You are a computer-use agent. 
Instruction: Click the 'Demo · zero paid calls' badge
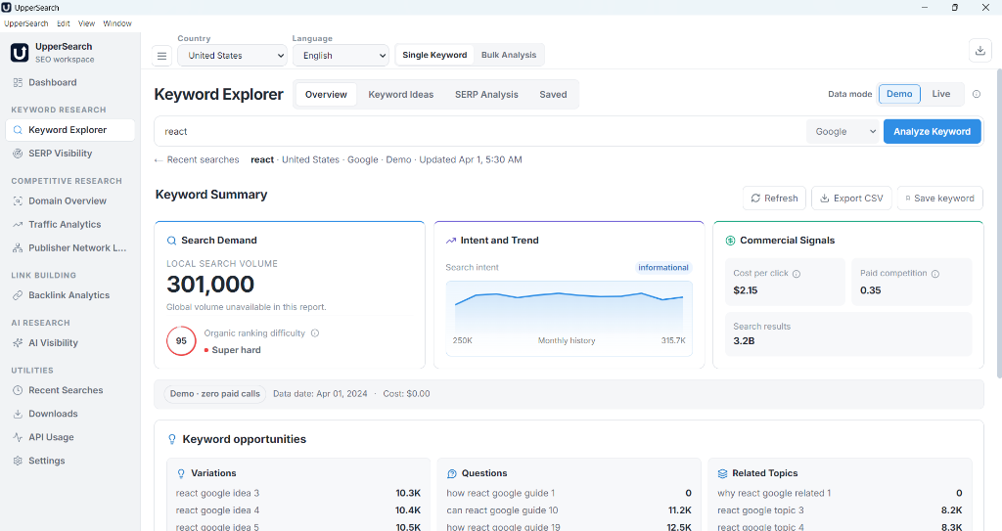click(x=214, y=394)
